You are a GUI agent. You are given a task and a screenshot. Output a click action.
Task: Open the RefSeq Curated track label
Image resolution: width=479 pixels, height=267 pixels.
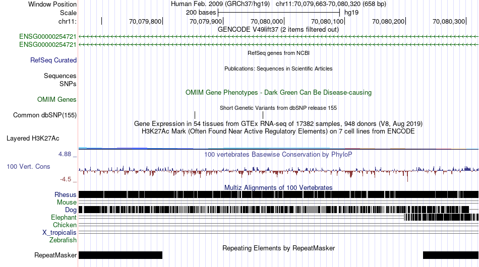53,60
